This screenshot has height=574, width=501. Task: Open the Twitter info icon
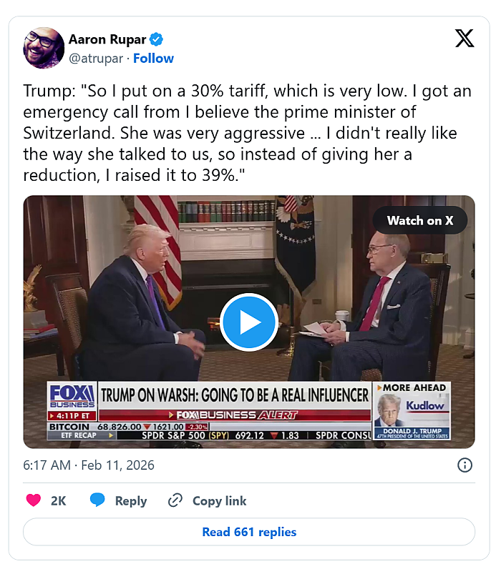click(464, 465)
